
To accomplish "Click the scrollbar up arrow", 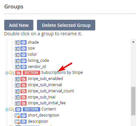I will pyautogui.click(x=133, y=42).
